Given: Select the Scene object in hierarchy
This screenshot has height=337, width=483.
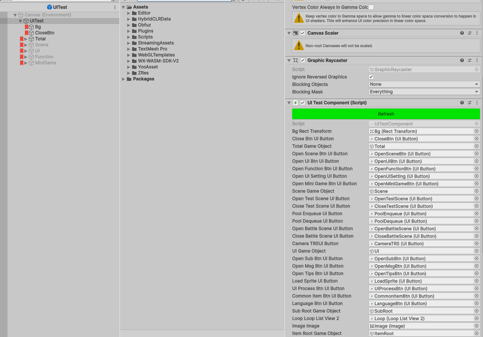Looking at the screenshot, I should [42, 45].
